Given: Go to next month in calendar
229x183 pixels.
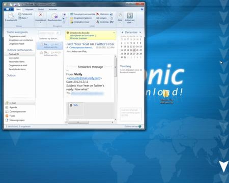Looking at the screenshot, I should point(140,32).
